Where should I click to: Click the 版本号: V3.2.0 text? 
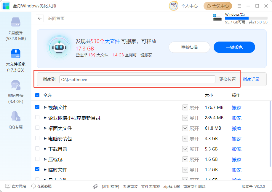253,187
